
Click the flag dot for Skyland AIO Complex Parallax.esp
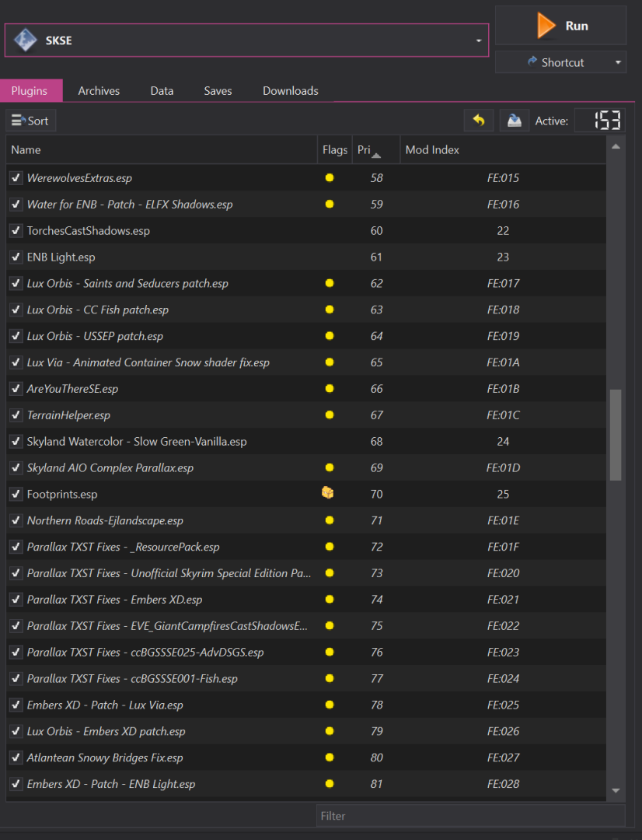pyautogui.click(x=330, y=467)
